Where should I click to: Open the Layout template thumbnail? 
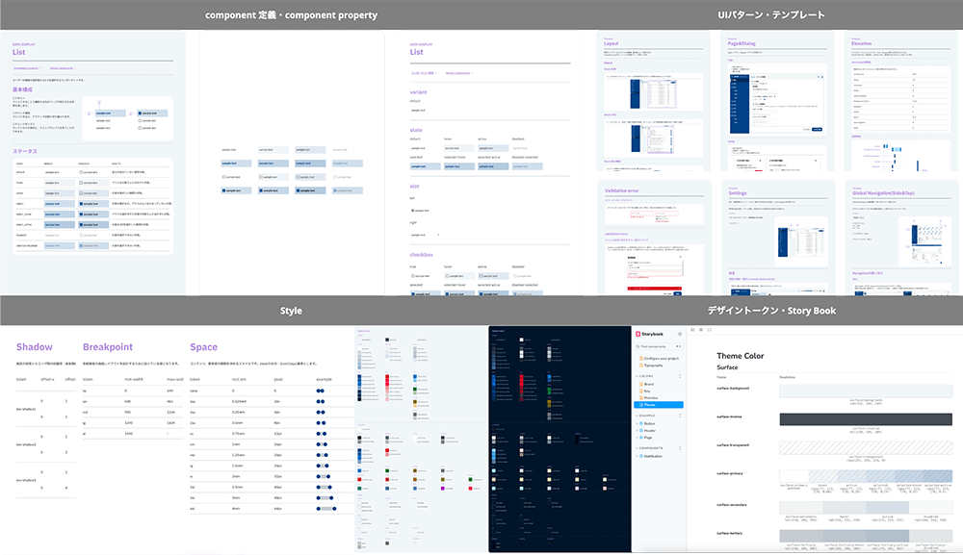654,102
